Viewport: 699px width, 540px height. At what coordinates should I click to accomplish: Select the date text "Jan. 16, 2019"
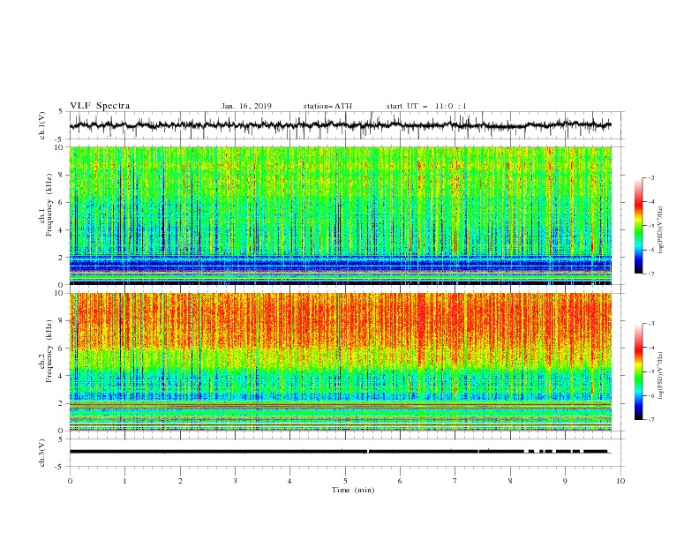click(x=246, y=106)
